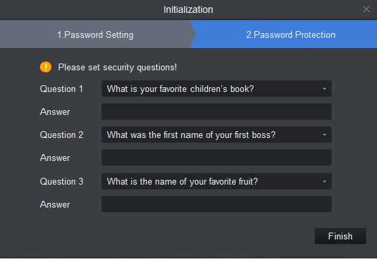Select the Password Protection step tab
The width and height of the screenshot is (377, 259).
[x=290, y=34]
